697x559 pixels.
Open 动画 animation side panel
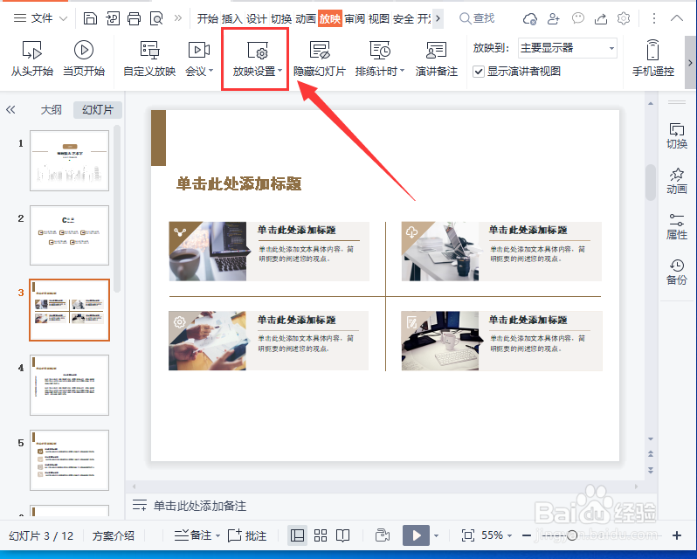(x=677, y=181)
